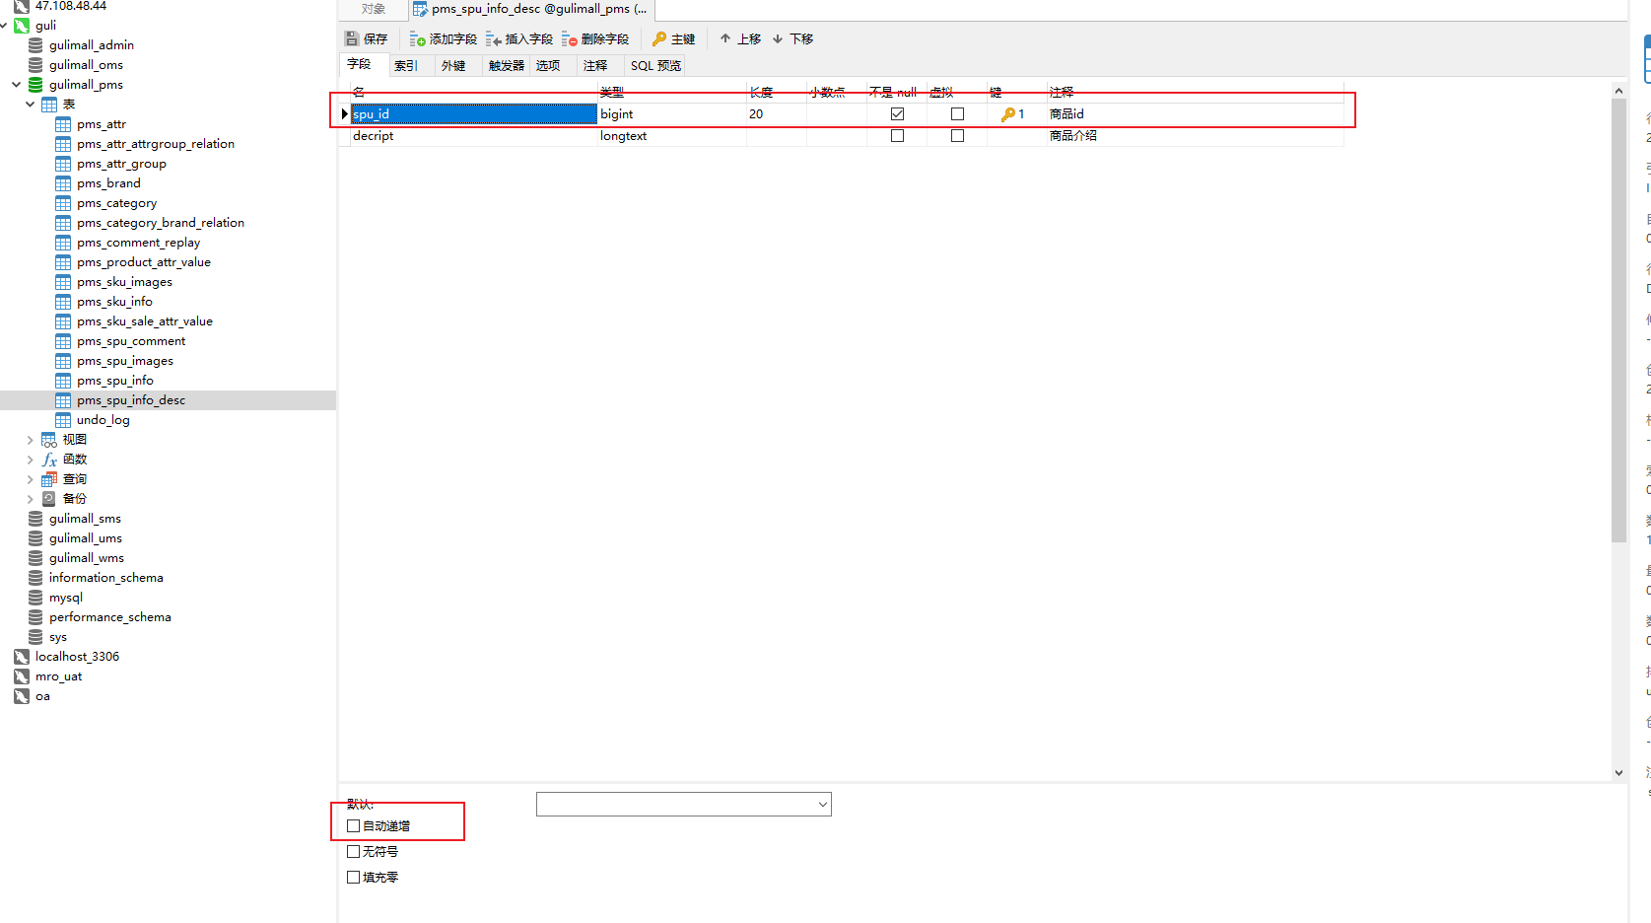Click the 视图 views icon
The width and height of the screenshot is (1651, 923).
pos(48,440)
